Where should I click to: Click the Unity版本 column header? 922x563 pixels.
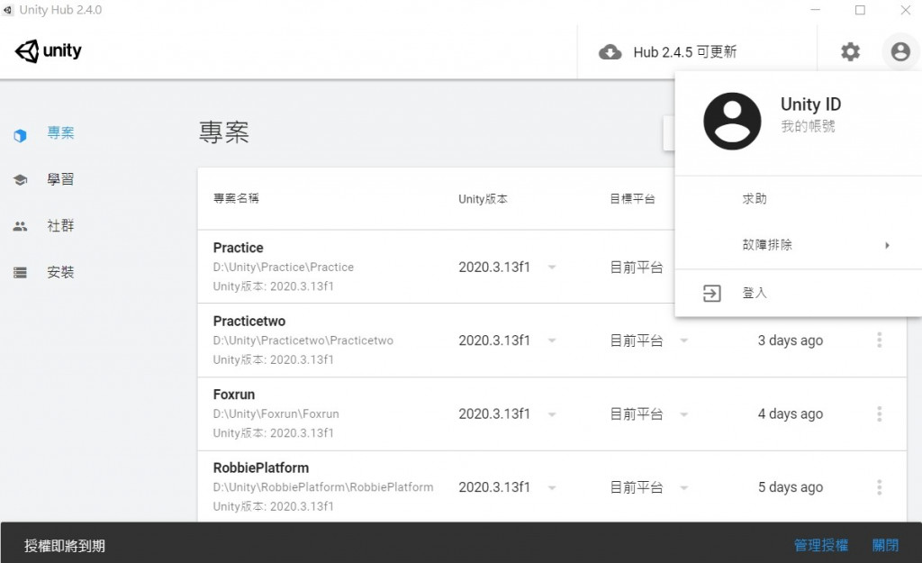[483, 199]
